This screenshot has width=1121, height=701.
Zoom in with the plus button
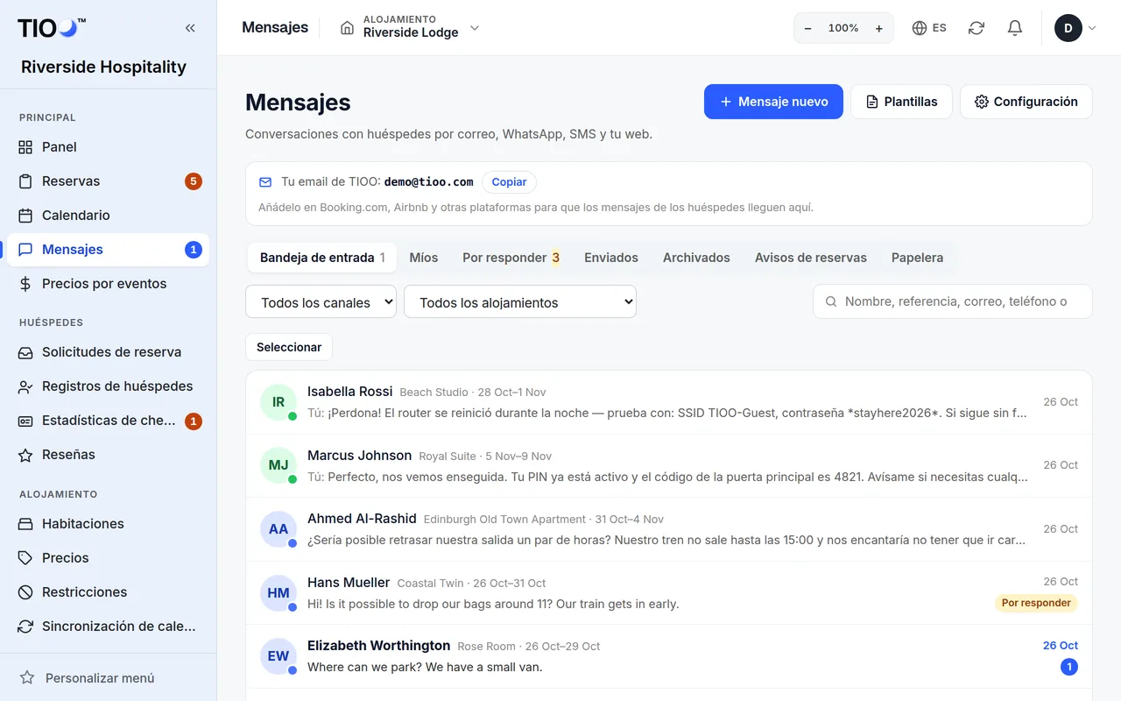click(x=879, y=28)
